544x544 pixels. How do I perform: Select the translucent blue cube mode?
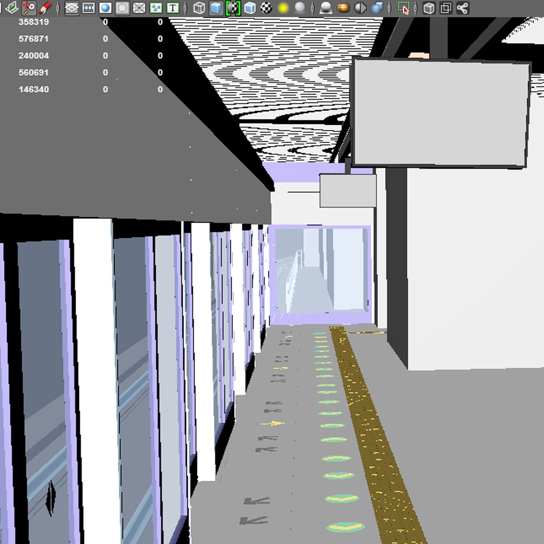coord(250,8)
